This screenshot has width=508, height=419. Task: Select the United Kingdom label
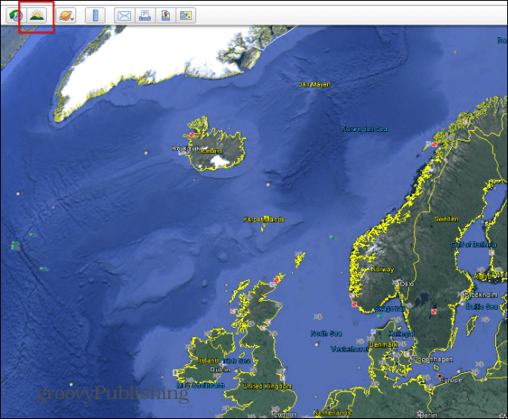pos(267,386)
